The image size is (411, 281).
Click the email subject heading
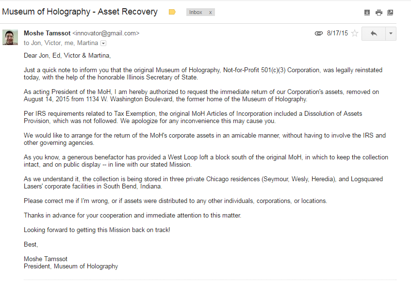click(x=80, y=12)
